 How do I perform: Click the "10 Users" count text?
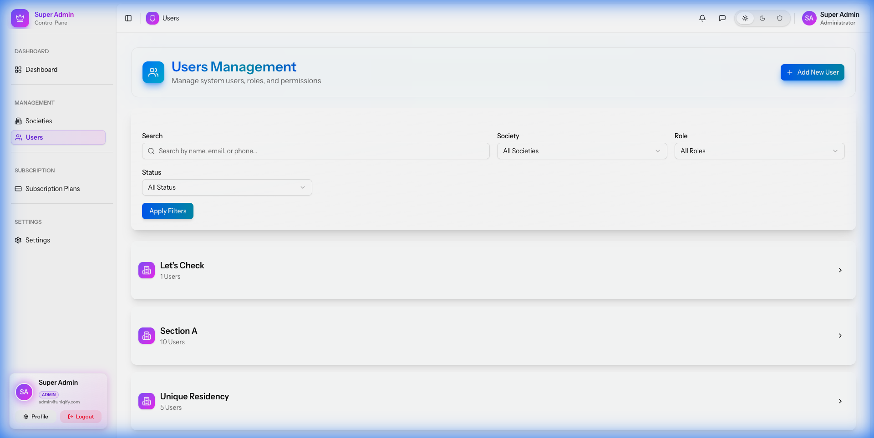(173, 342)
